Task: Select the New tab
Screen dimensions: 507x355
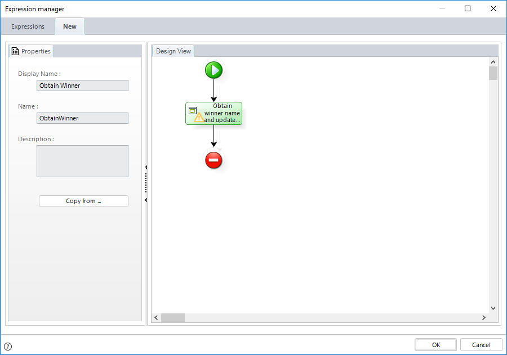Action: [70, 26]
